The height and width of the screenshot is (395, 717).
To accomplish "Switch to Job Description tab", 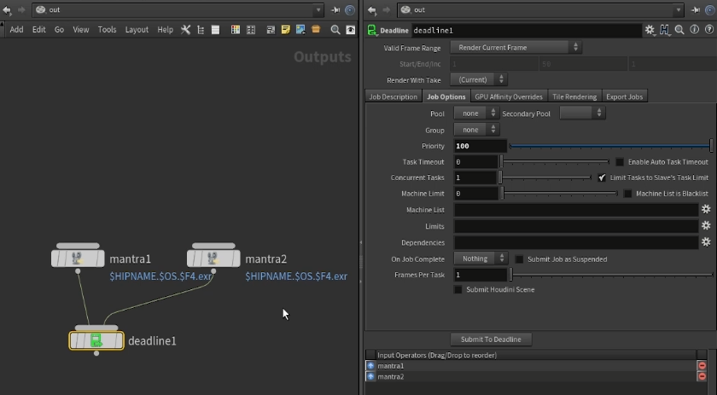I will click(393, 96).
